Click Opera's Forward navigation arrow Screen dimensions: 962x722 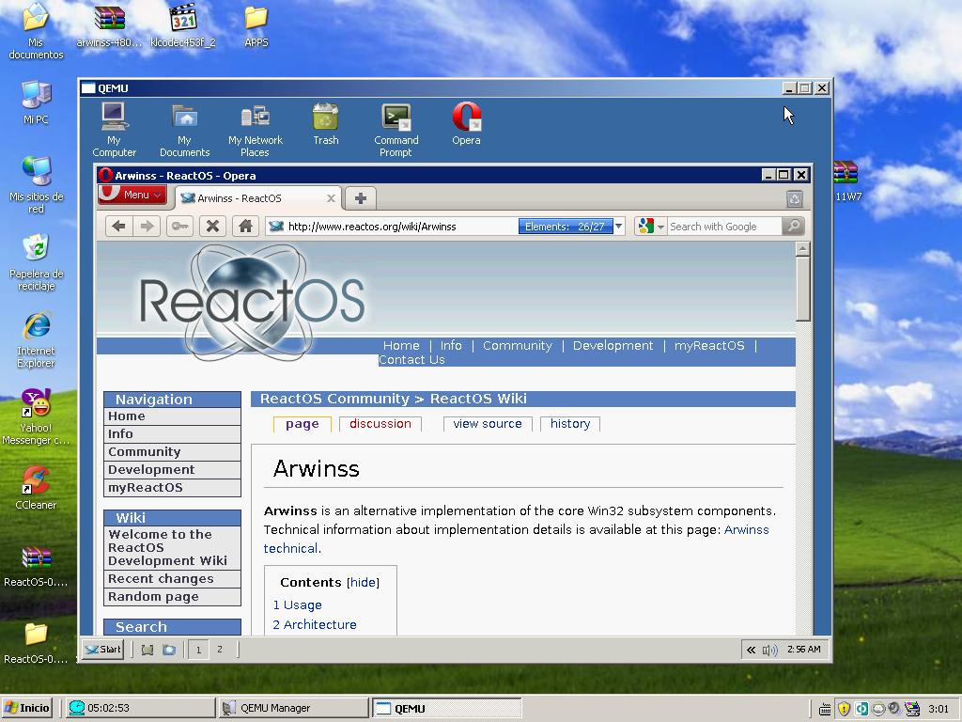147,226
